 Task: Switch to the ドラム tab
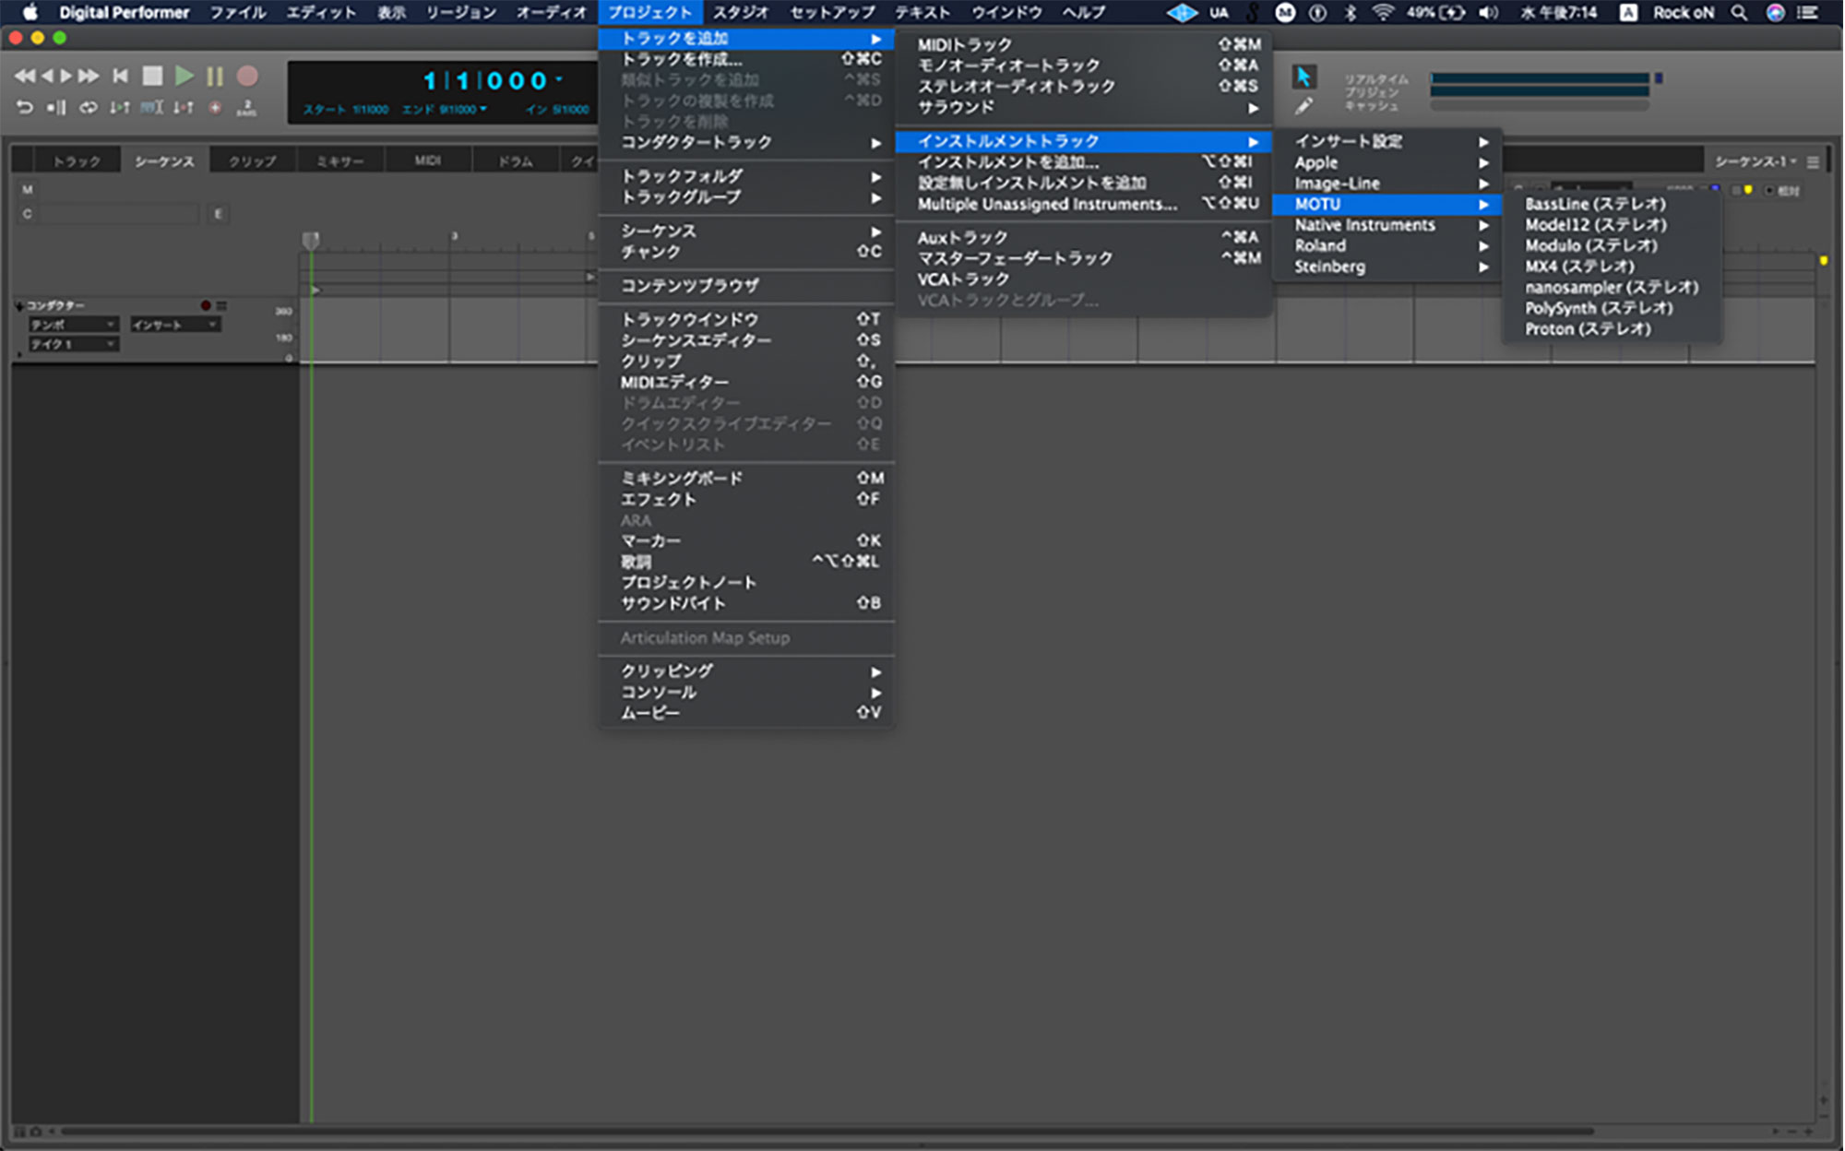tap(516, 160)
